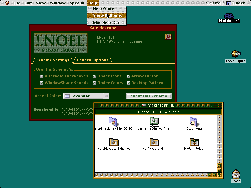Open the Special menu
Viewport: 251px width, 188px height.
pyautogui.click(x=77, y=3)
